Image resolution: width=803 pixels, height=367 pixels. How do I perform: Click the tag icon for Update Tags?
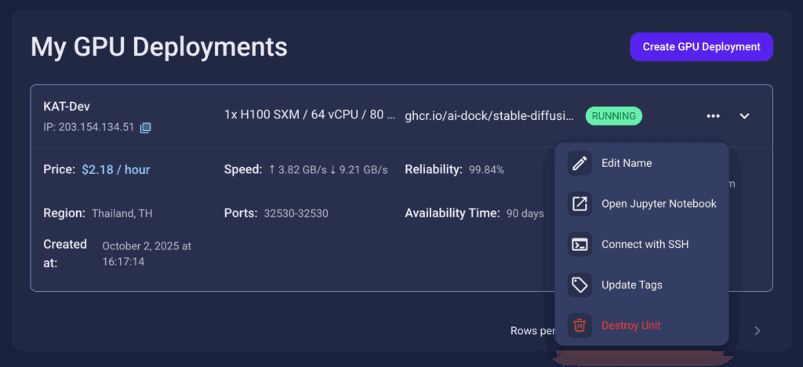tap(580, 285)
